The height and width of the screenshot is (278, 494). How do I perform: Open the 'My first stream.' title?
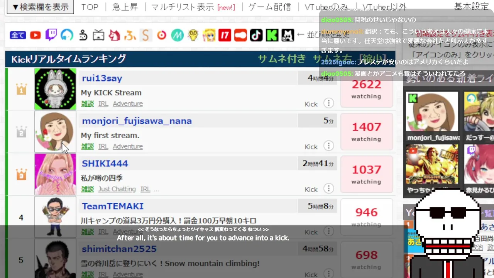(110, 136)
